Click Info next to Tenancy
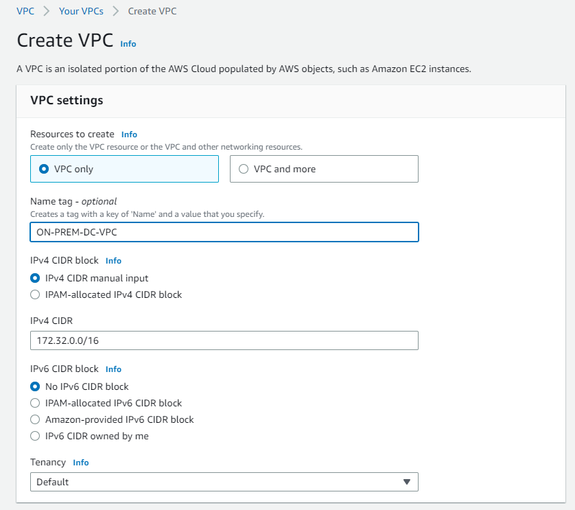Image resolution: width=575 pixels, height=510 pixels. (81, 462)
